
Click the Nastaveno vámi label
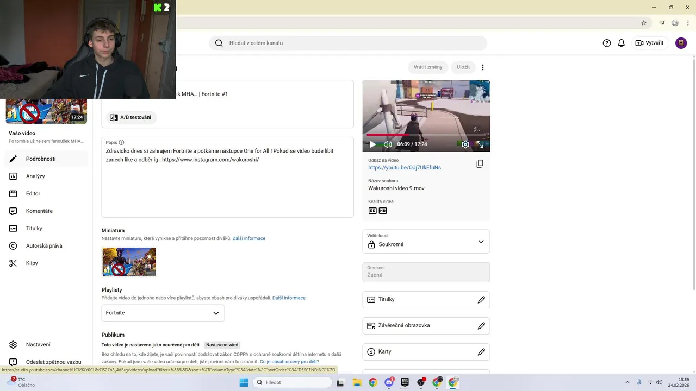tap(222, 345)
